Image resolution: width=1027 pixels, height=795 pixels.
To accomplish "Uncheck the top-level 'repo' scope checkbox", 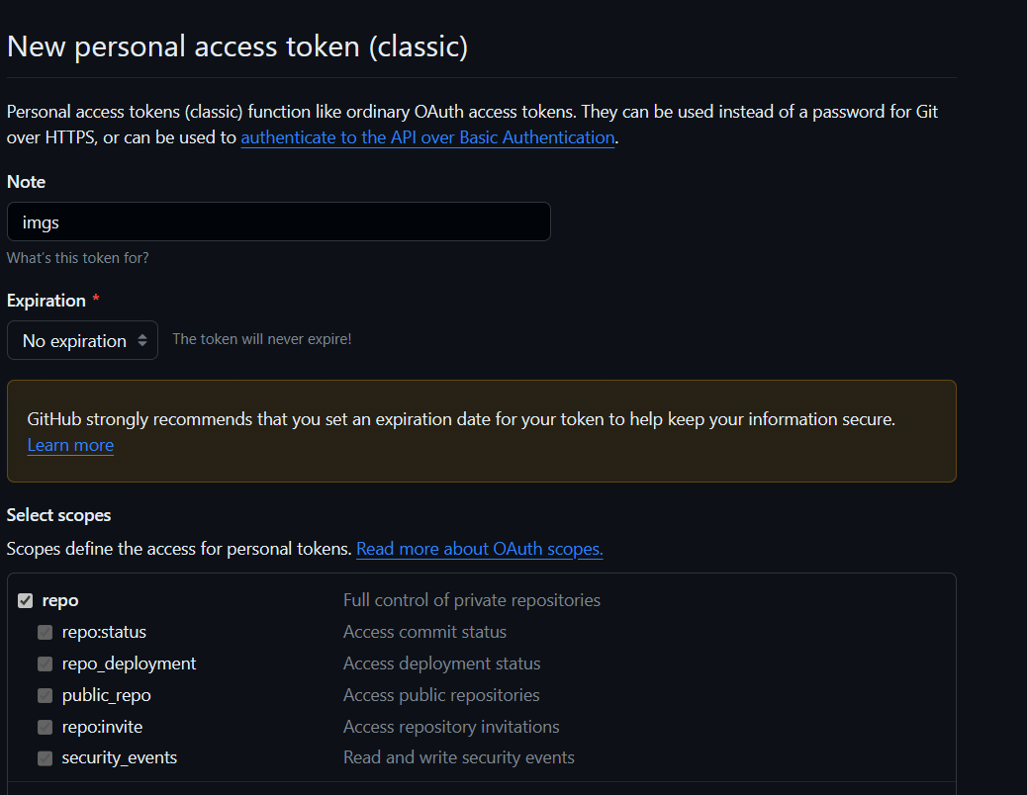I will tap(26, 600).
